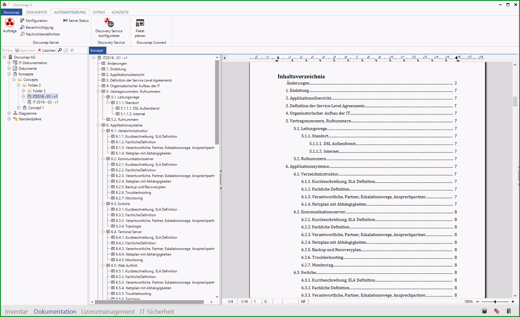Open the Aufträge jobs icon
Screen dimensions: 520x317
click(10, 25)
